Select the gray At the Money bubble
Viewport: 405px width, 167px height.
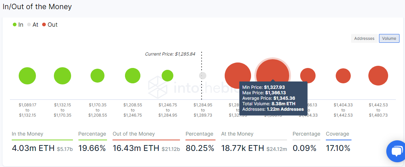point(202,76)
